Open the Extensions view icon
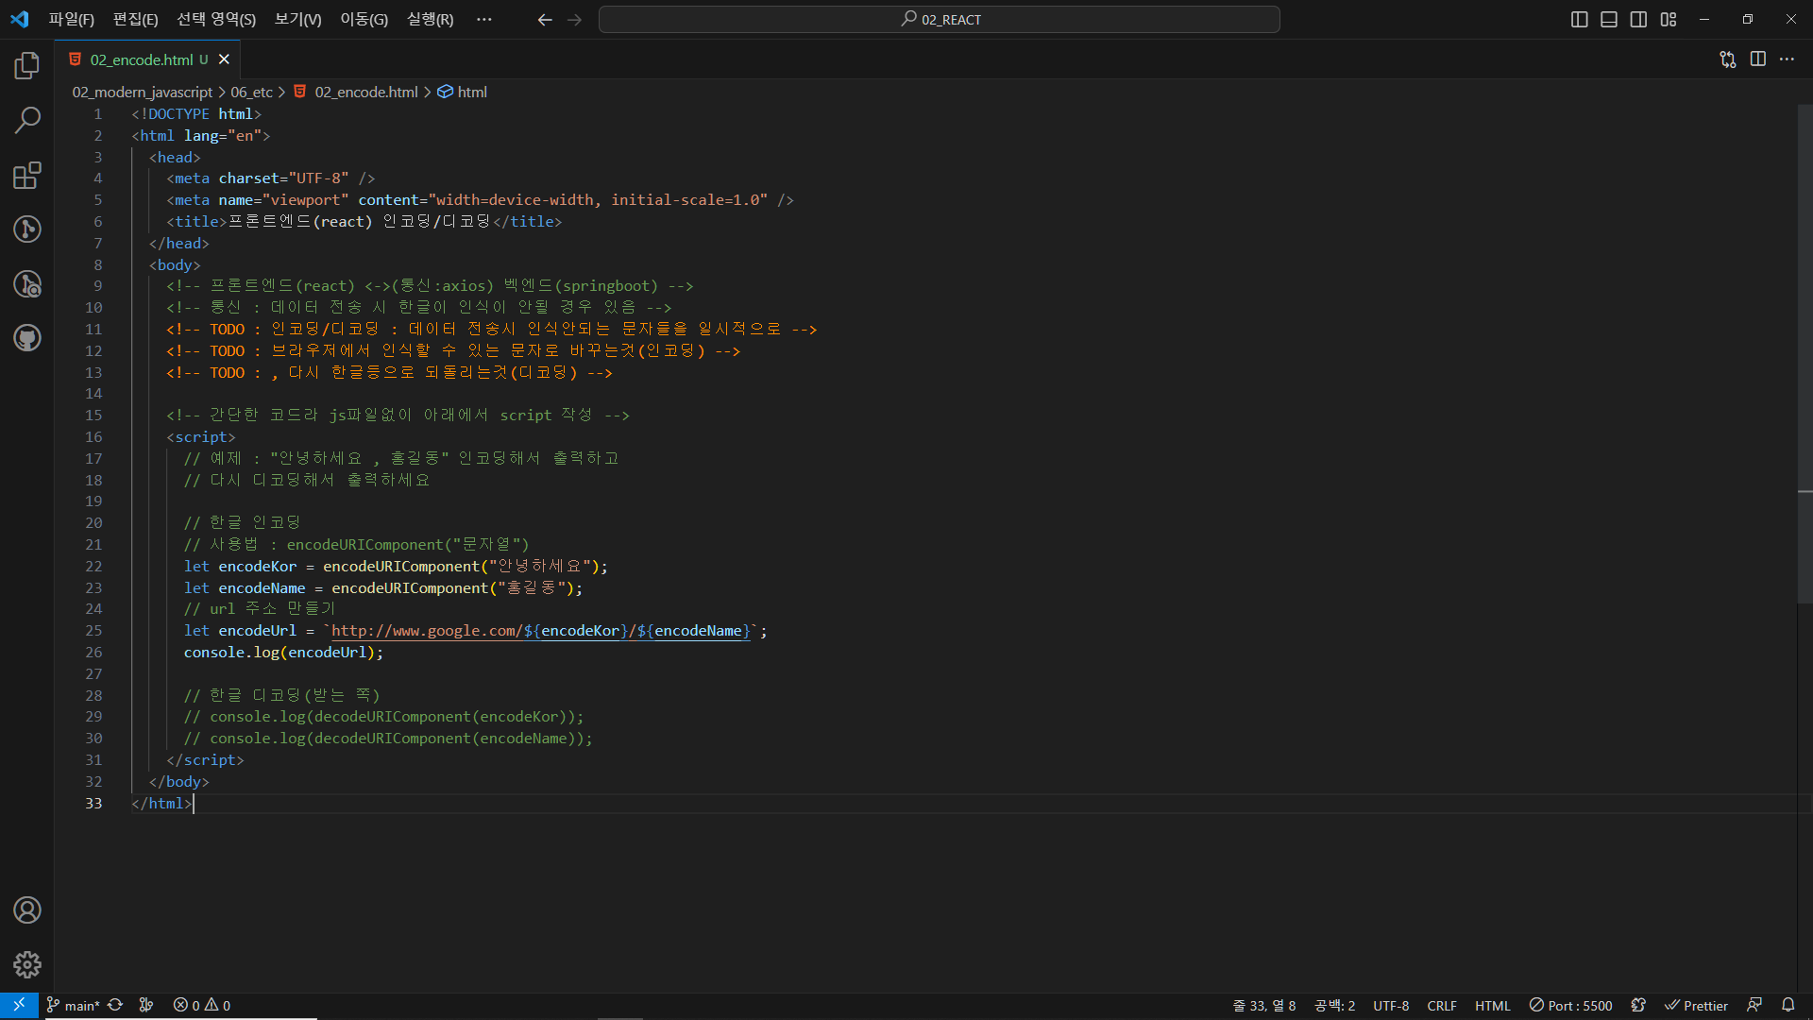 click(x=26, y=175)
